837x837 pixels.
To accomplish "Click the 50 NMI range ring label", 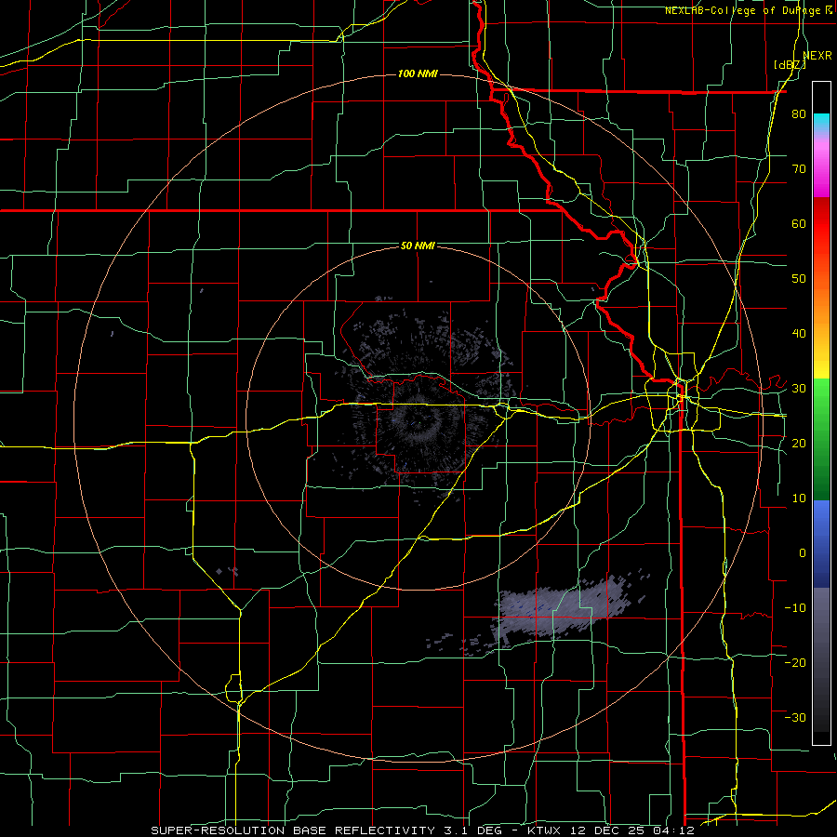I will [x=418, y=246].
